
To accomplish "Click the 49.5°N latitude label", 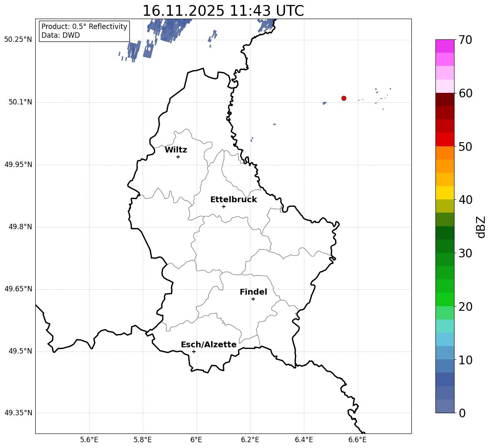I will pyautogui.click(x=20, y=351).
